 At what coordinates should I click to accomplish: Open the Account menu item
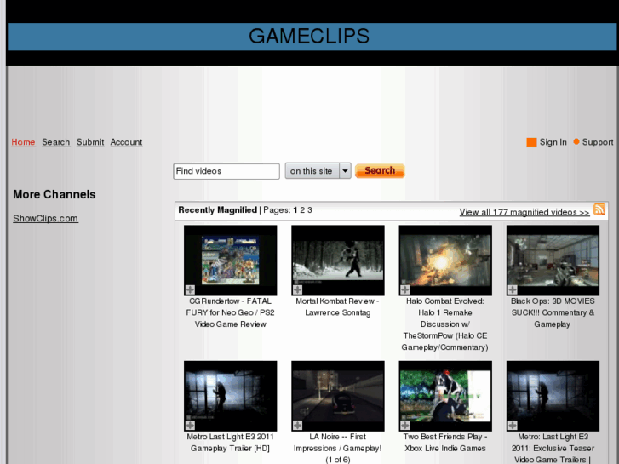tap(126, 142)
